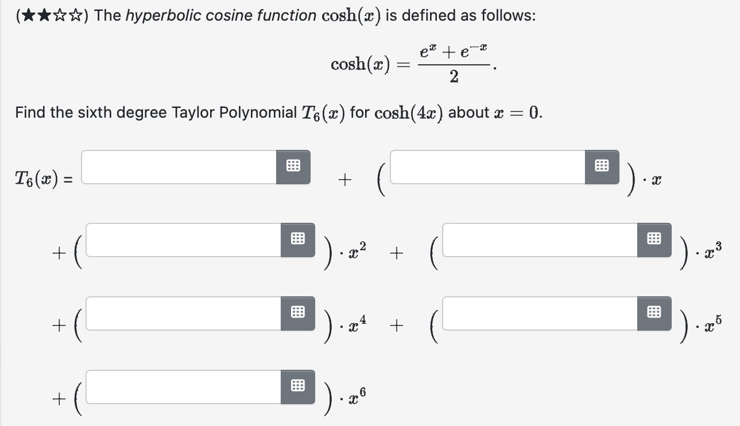Click the x⁶ coefficient answer box
The width and height of the screenshot is (740, 426).
coord(184,387)
